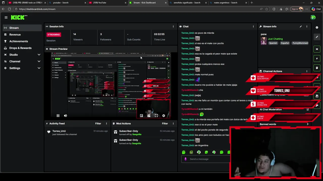Screen dimensions: 323x181
Task: Switch to the (109) YouTube tab
Action: [107, 3]
